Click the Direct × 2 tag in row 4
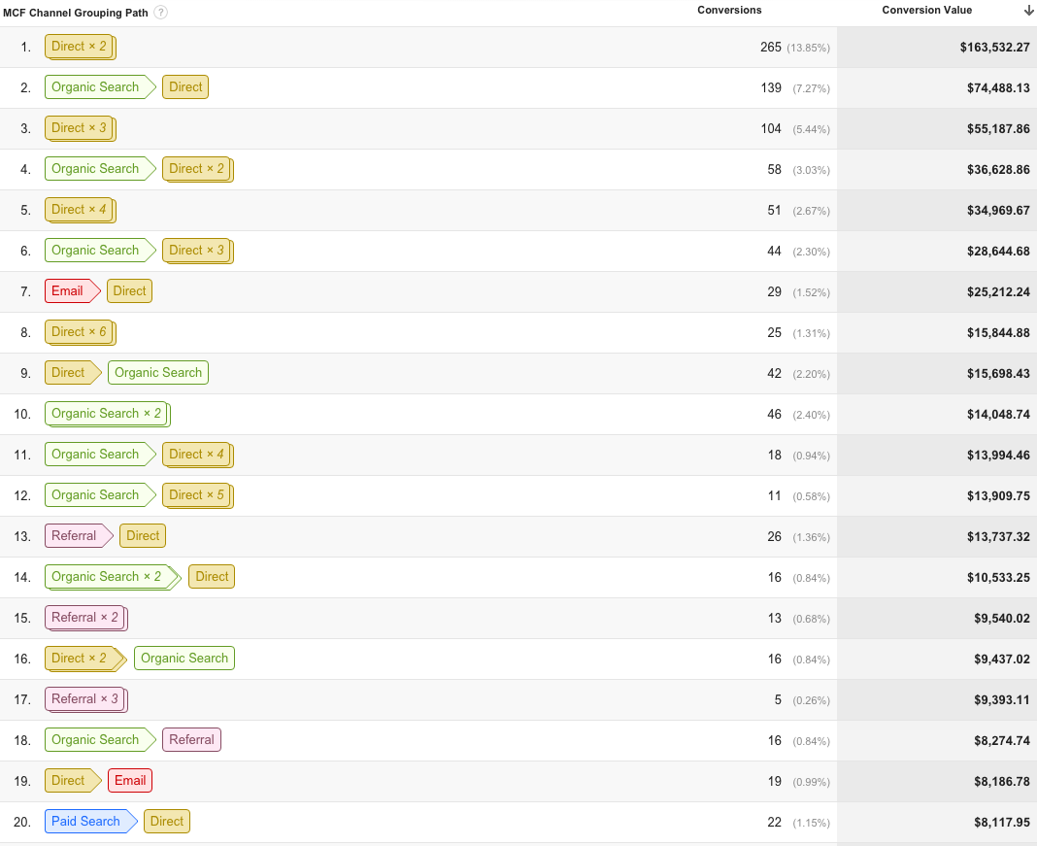Viewport: 1037px width, 846px height. point(198,169)
